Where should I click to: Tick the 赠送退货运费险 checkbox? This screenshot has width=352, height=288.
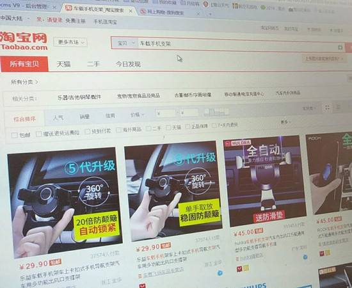click(x=39, y=134)
